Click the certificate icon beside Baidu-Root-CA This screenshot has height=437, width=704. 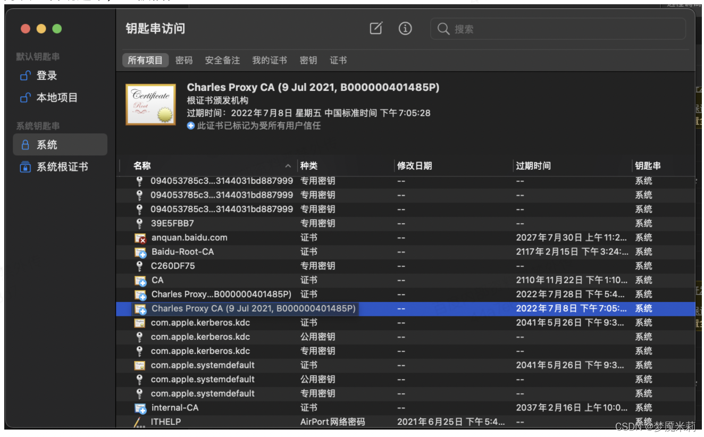(x=140, y=252)
